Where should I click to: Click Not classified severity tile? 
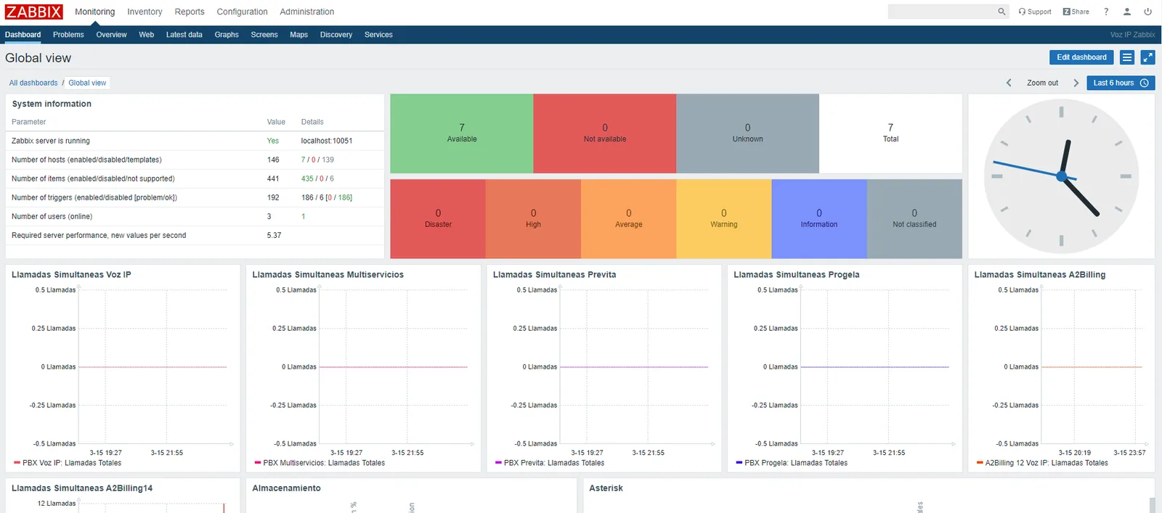pyautogui.click(x=914, y=218)
